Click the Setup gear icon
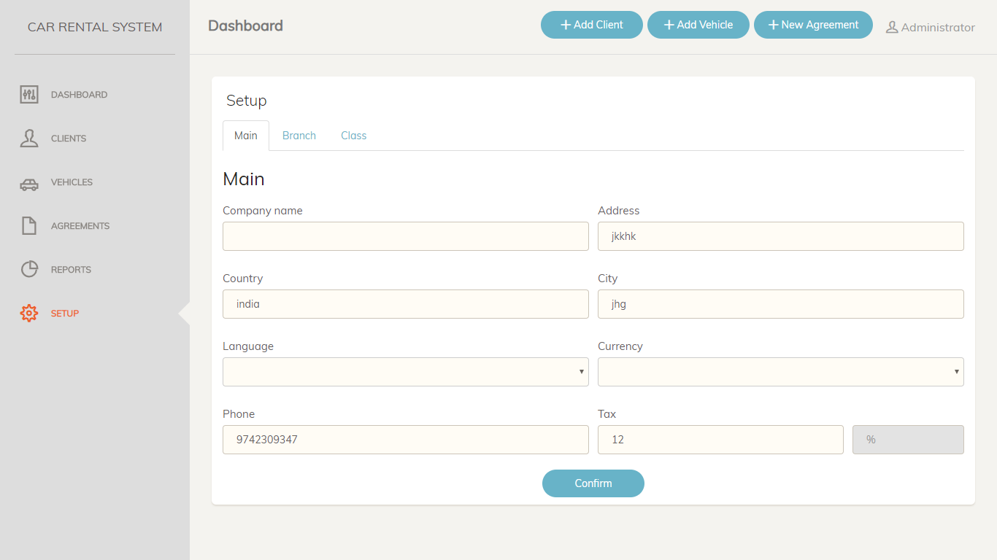Screen dimensions: 997x560 (29, 314)
